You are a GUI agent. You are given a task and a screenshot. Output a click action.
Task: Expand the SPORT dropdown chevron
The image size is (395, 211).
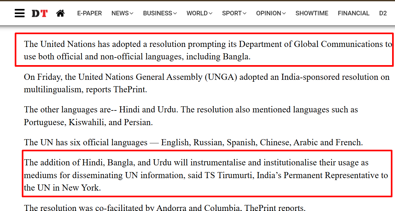point(245,13)
